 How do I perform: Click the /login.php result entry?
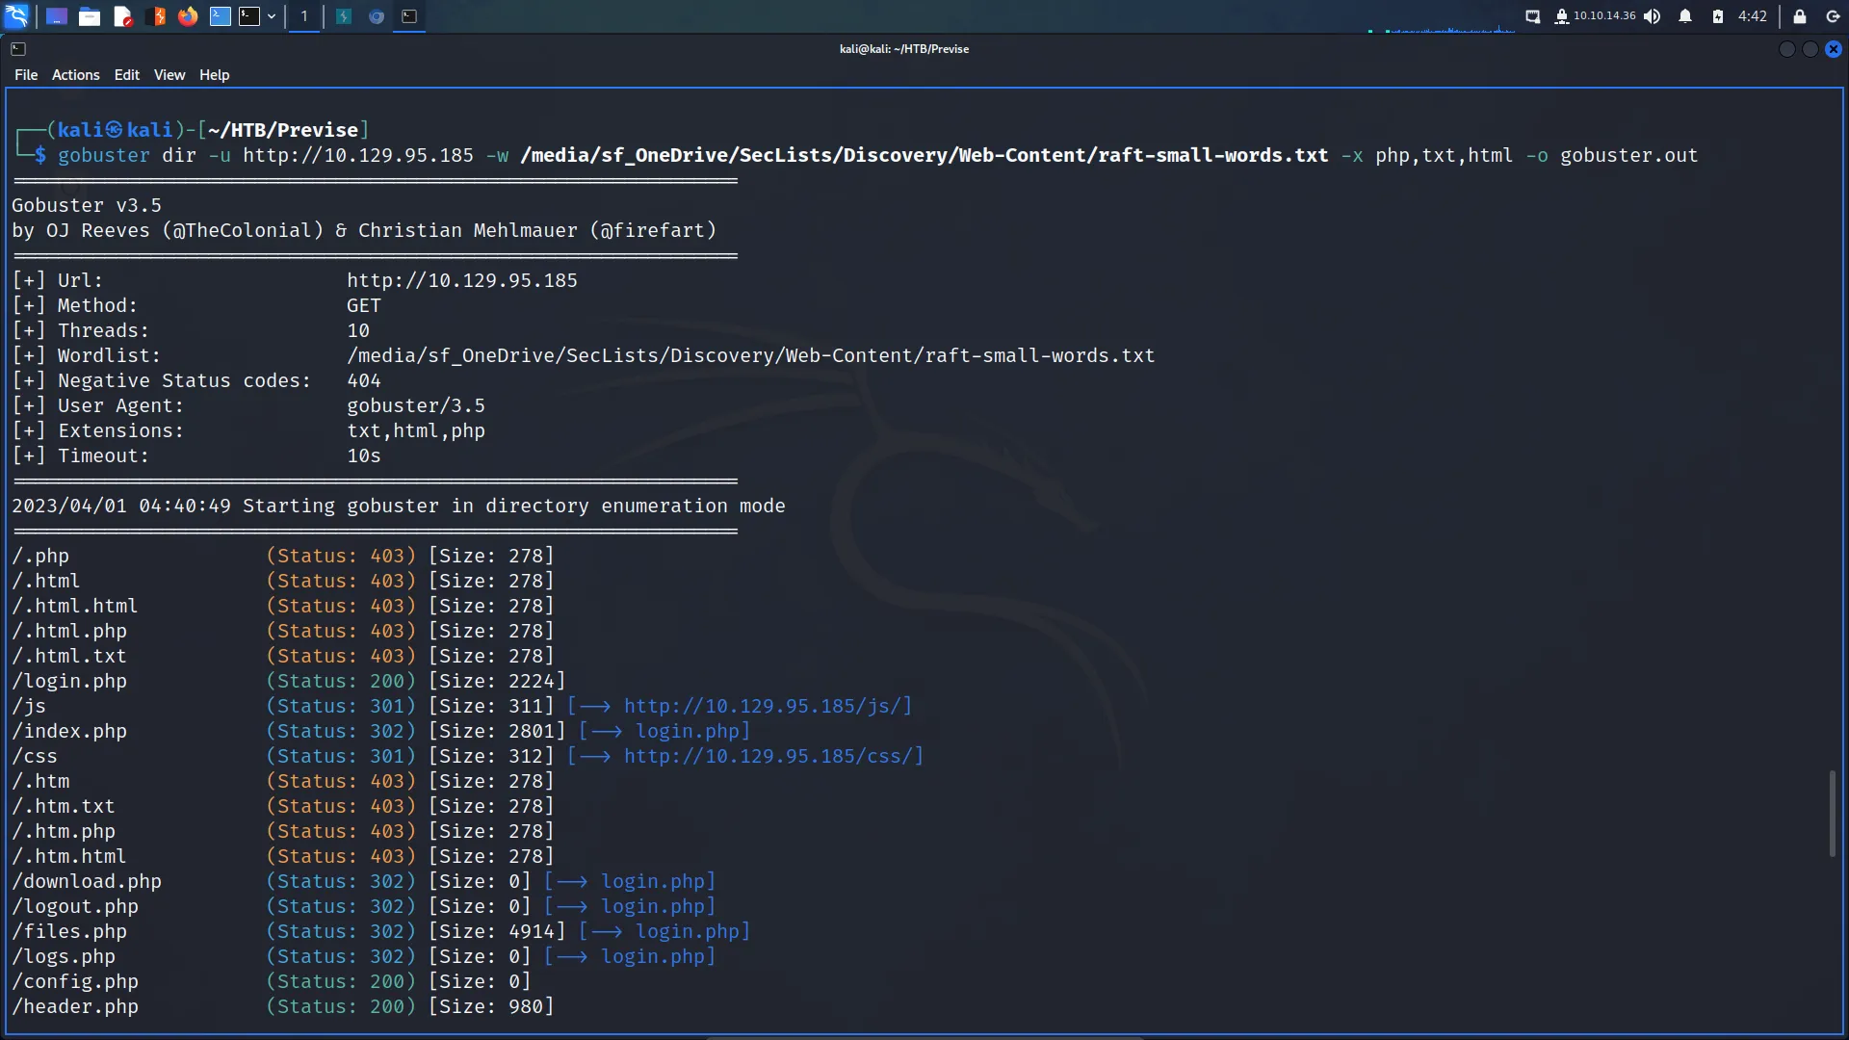[69, 681]
